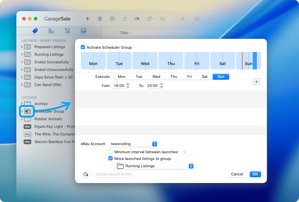Click the Running Listings smart group icon
Image resolution: width=299 pixels, height=202 pixels.
click(28, 54)
